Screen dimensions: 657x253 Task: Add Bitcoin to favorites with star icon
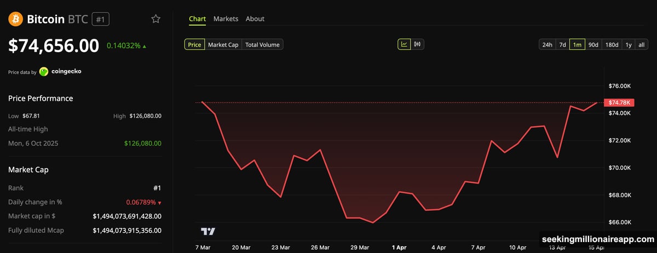(x=156, y=19)
